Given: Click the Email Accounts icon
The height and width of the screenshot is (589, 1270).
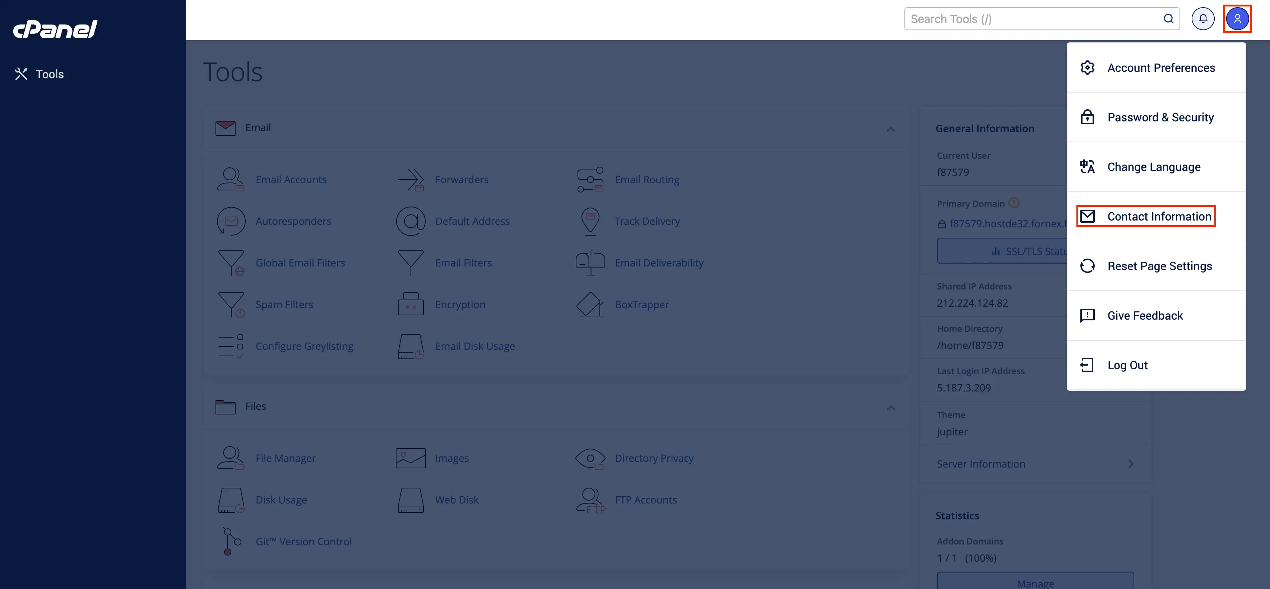Looking at the screenshot, I should (230, 180).
